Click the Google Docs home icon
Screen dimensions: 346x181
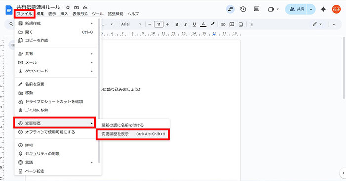pyautogui.click(x=9, y=10)
